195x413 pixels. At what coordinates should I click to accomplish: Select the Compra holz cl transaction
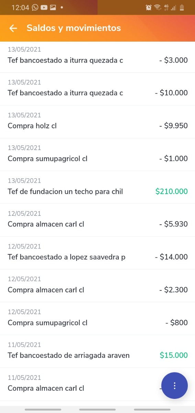click(x=97, y=122)
